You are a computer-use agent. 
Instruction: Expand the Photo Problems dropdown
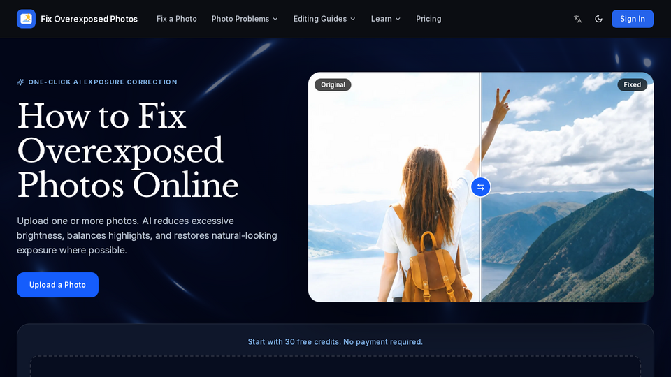click(245, 19)
